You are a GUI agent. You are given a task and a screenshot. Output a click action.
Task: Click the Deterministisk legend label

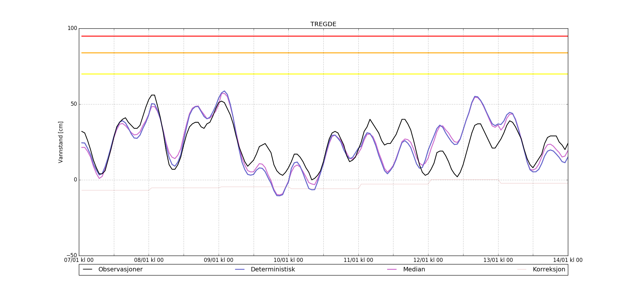pyautogui.click(x=273, y=269)
